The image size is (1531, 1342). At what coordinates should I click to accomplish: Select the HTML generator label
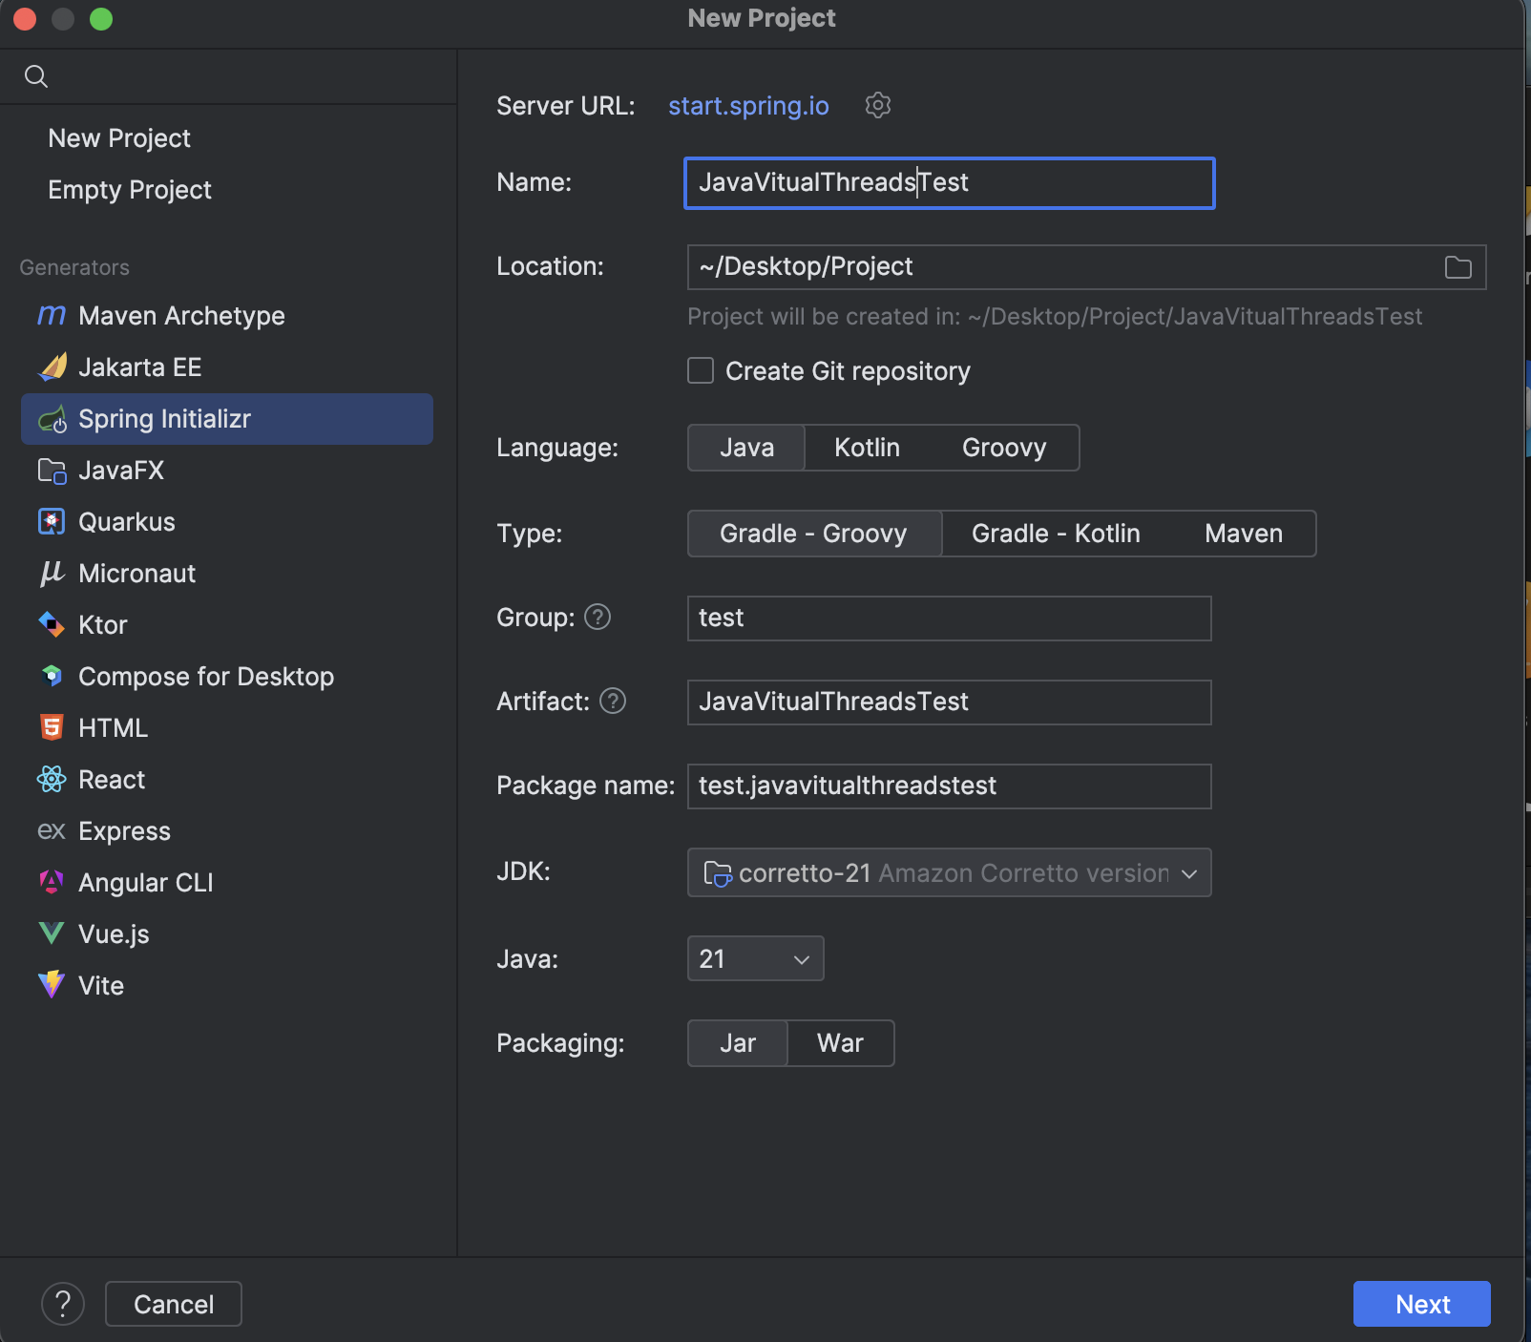tap(113, 728)
